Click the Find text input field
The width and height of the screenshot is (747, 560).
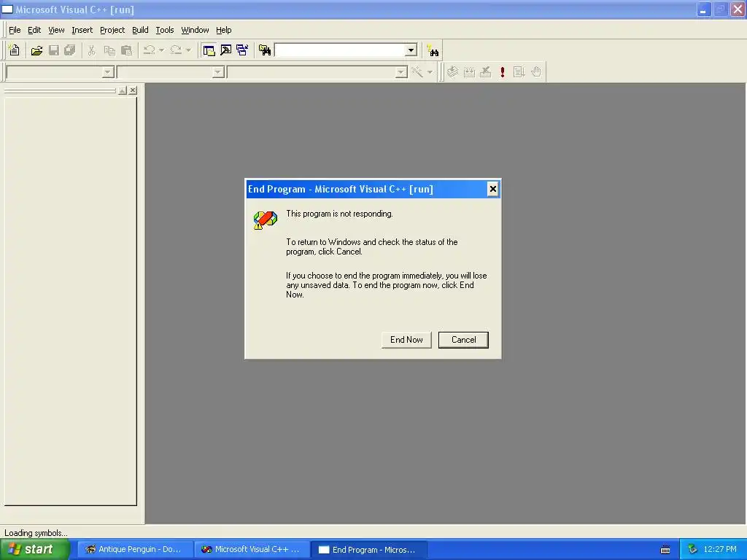pos(340,50)
